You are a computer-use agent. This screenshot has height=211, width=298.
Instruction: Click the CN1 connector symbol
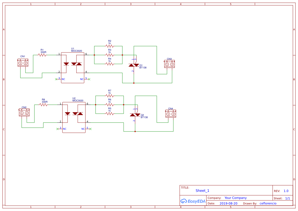click(x=23, y=63)
